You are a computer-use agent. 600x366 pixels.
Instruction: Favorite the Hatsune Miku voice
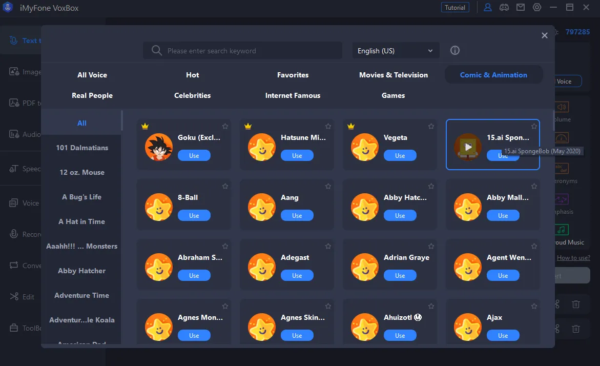(328, 126)
